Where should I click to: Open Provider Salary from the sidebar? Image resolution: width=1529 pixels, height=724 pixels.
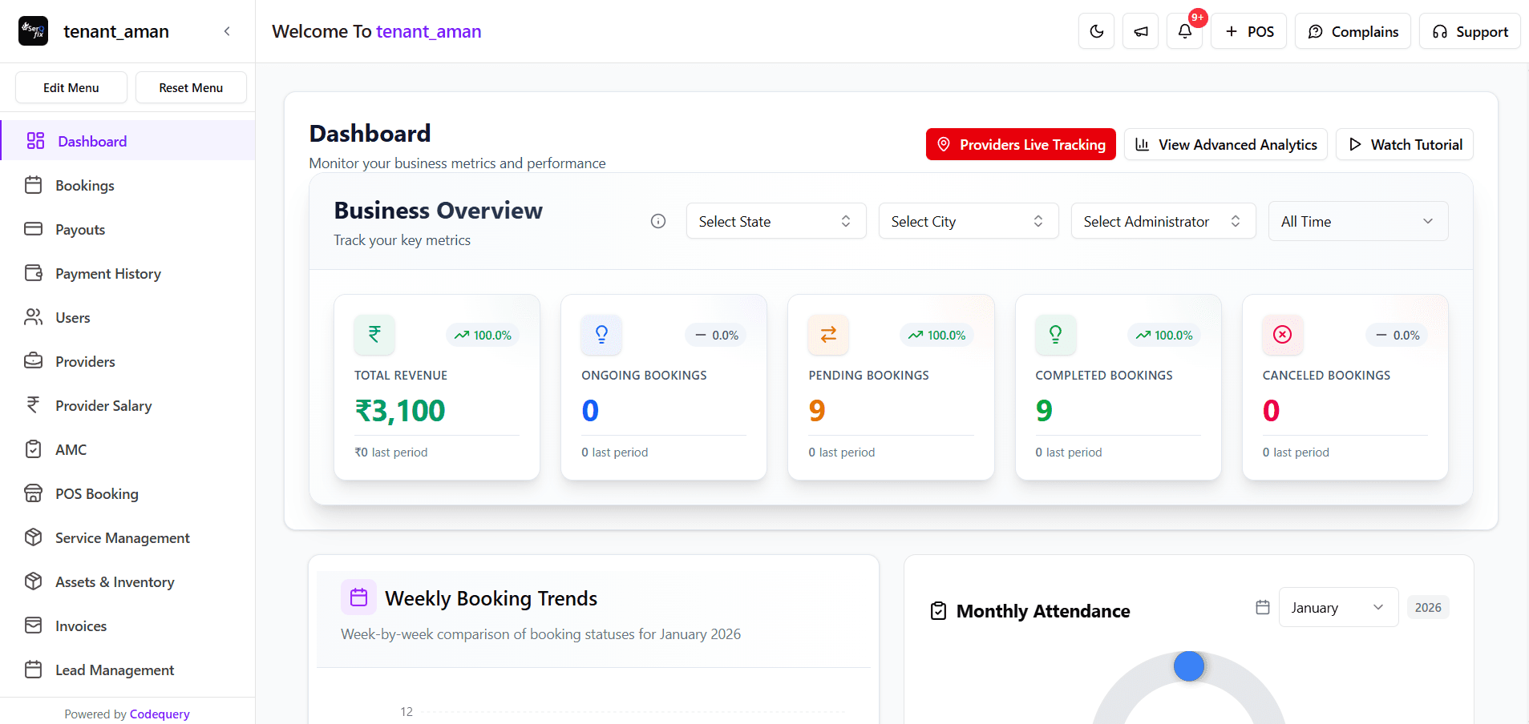pyautogui.click(x=103, y=405)
